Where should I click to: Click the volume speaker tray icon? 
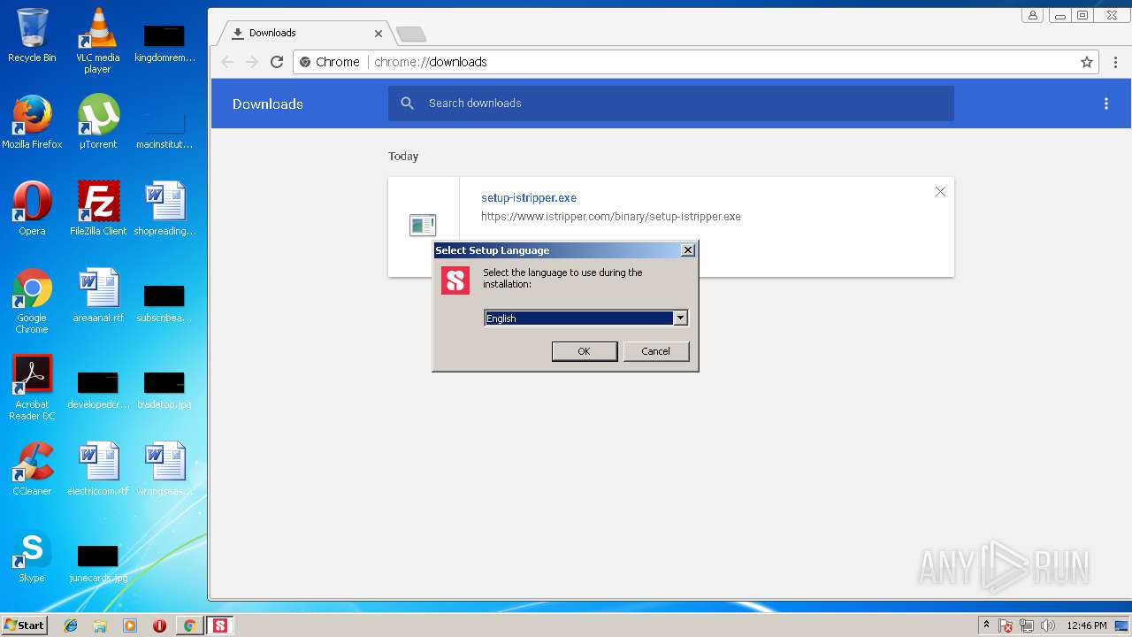pyautogui.click(x=1048, y=625)
